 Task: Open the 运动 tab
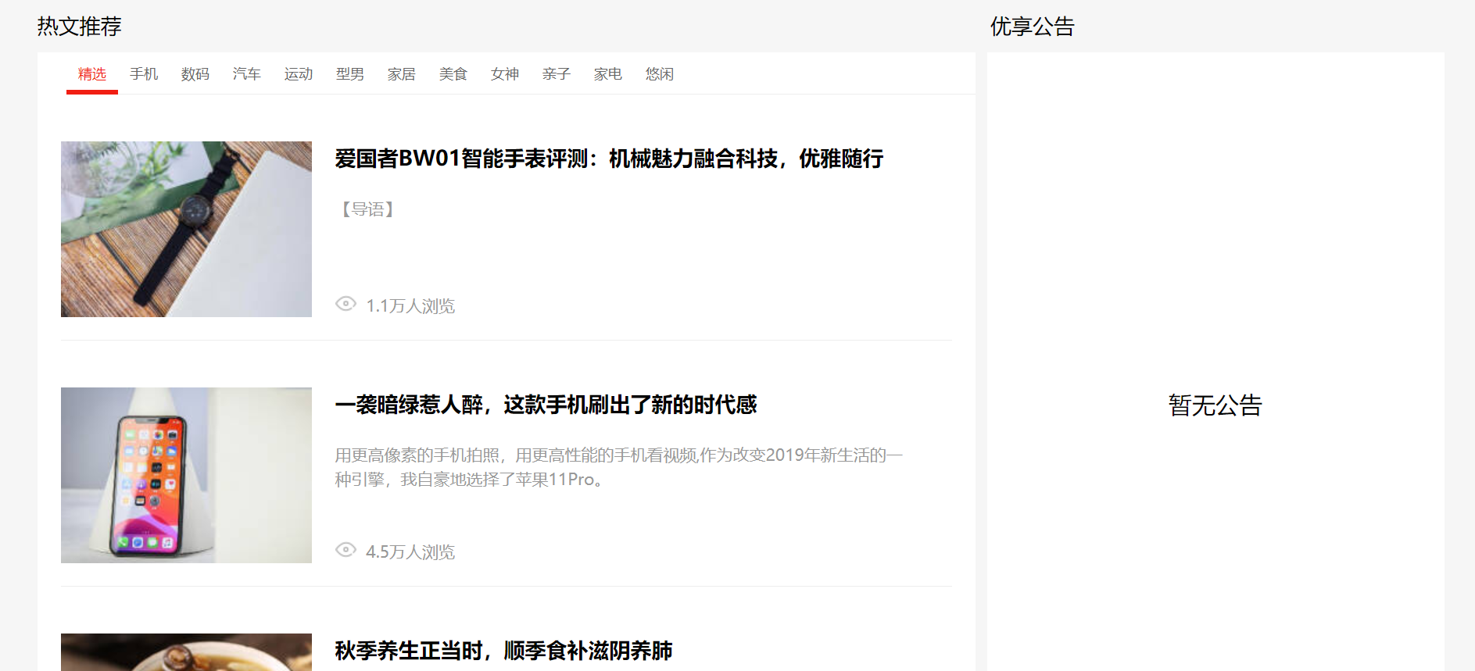[299, 74]
